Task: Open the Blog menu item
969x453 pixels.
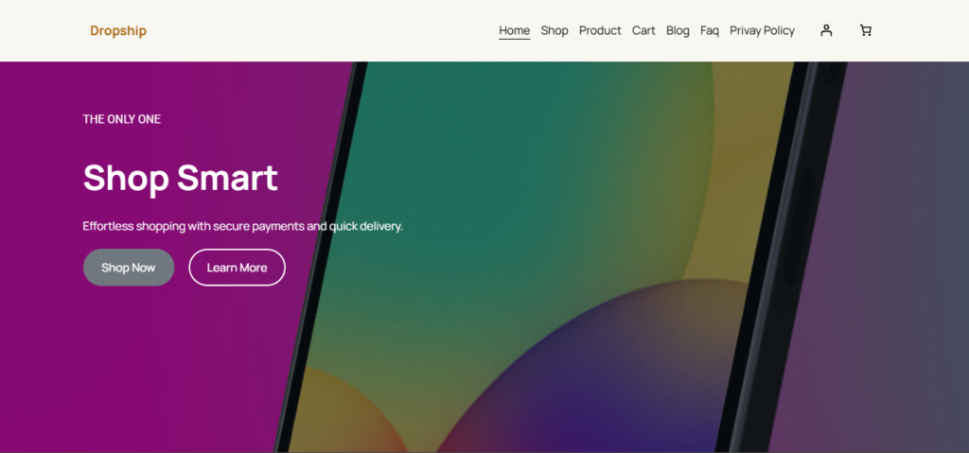Action: [678, 30]
